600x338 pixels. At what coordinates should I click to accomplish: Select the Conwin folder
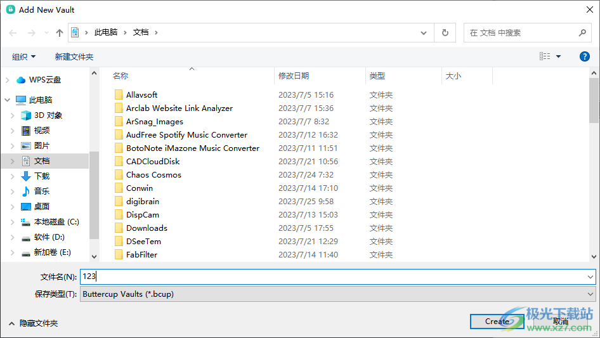[140, 188]
